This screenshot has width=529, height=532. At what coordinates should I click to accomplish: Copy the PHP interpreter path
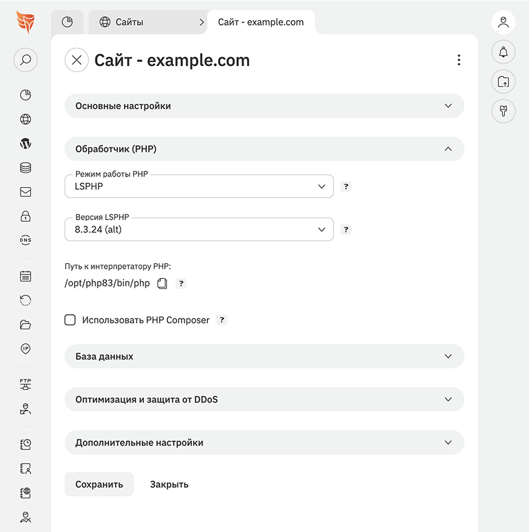click(x=162, y=284)
